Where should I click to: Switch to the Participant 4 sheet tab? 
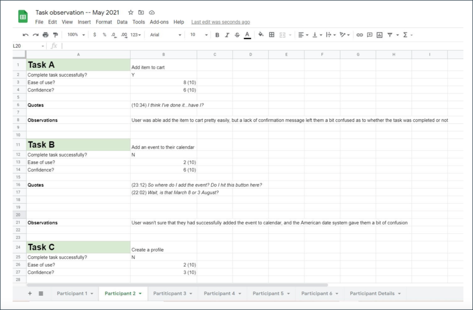219,293
